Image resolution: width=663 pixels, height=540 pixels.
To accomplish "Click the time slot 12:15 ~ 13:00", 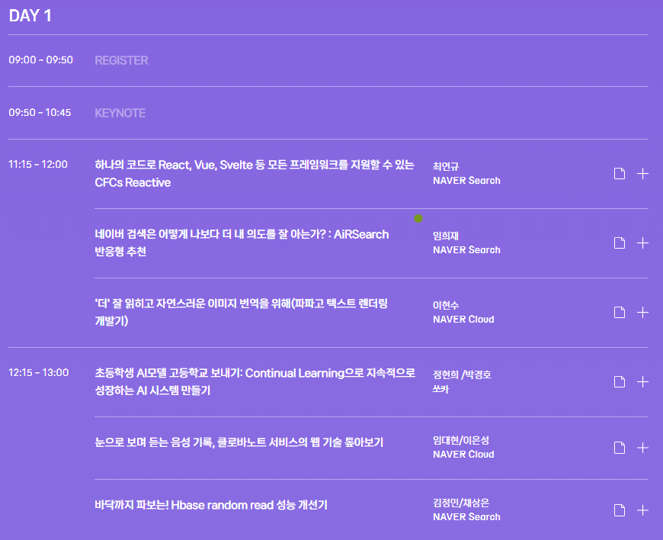I will pyautogui.click(x=38, y=372).
